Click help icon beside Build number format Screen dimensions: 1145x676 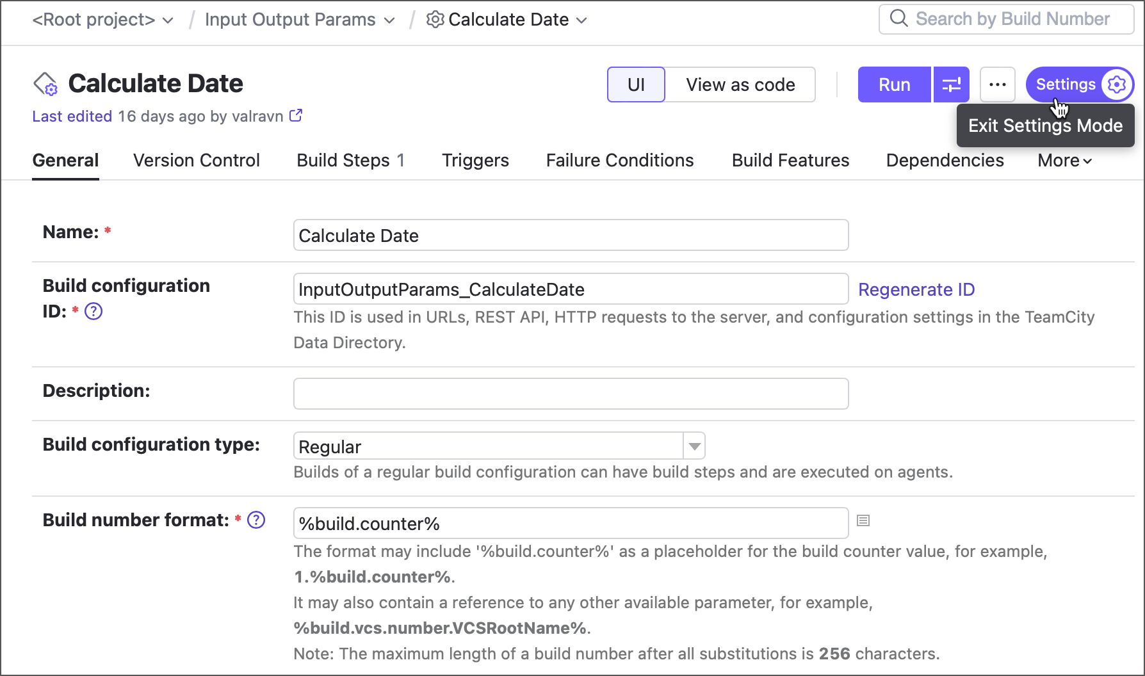point(256,520)
